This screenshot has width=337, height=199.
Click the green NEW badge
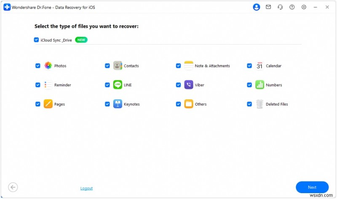81,40
